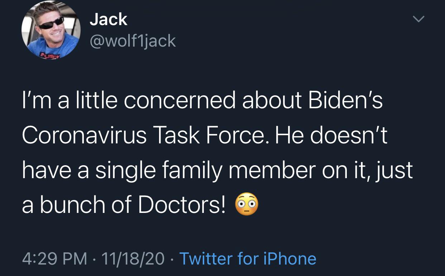Click the sunglasses profile photo thumbnail
The height and width of the screenshot is (276, 445).
click(x=51, y=29)
